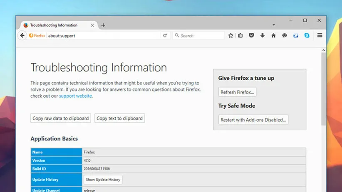
Task: Show bookmarks list icon
Action: [240, 36]
